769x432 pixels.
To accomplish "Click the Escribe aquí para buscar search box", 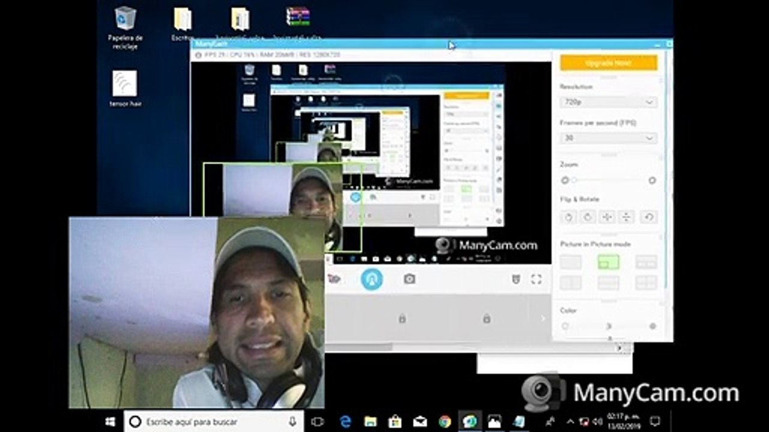I will [213, 422].
